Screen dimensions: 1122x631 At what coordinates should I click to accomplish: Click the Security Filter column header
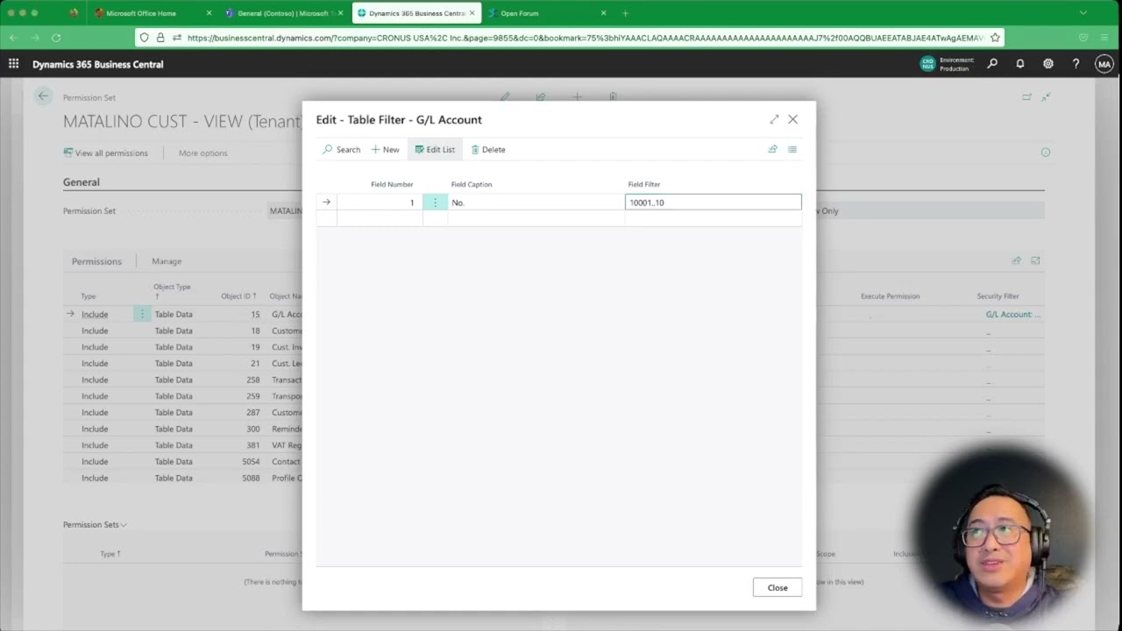[x=998, y=296]
